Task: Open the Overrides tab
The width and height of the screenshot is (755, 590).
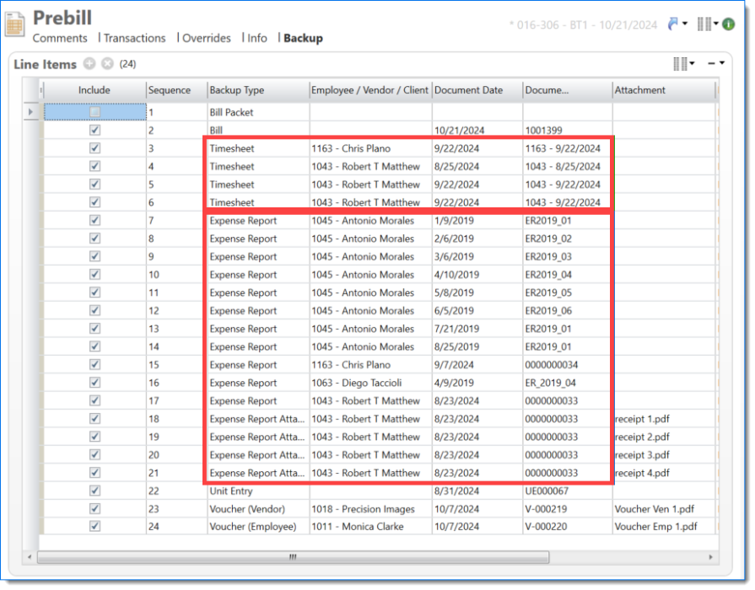Action: pos(207,38)
